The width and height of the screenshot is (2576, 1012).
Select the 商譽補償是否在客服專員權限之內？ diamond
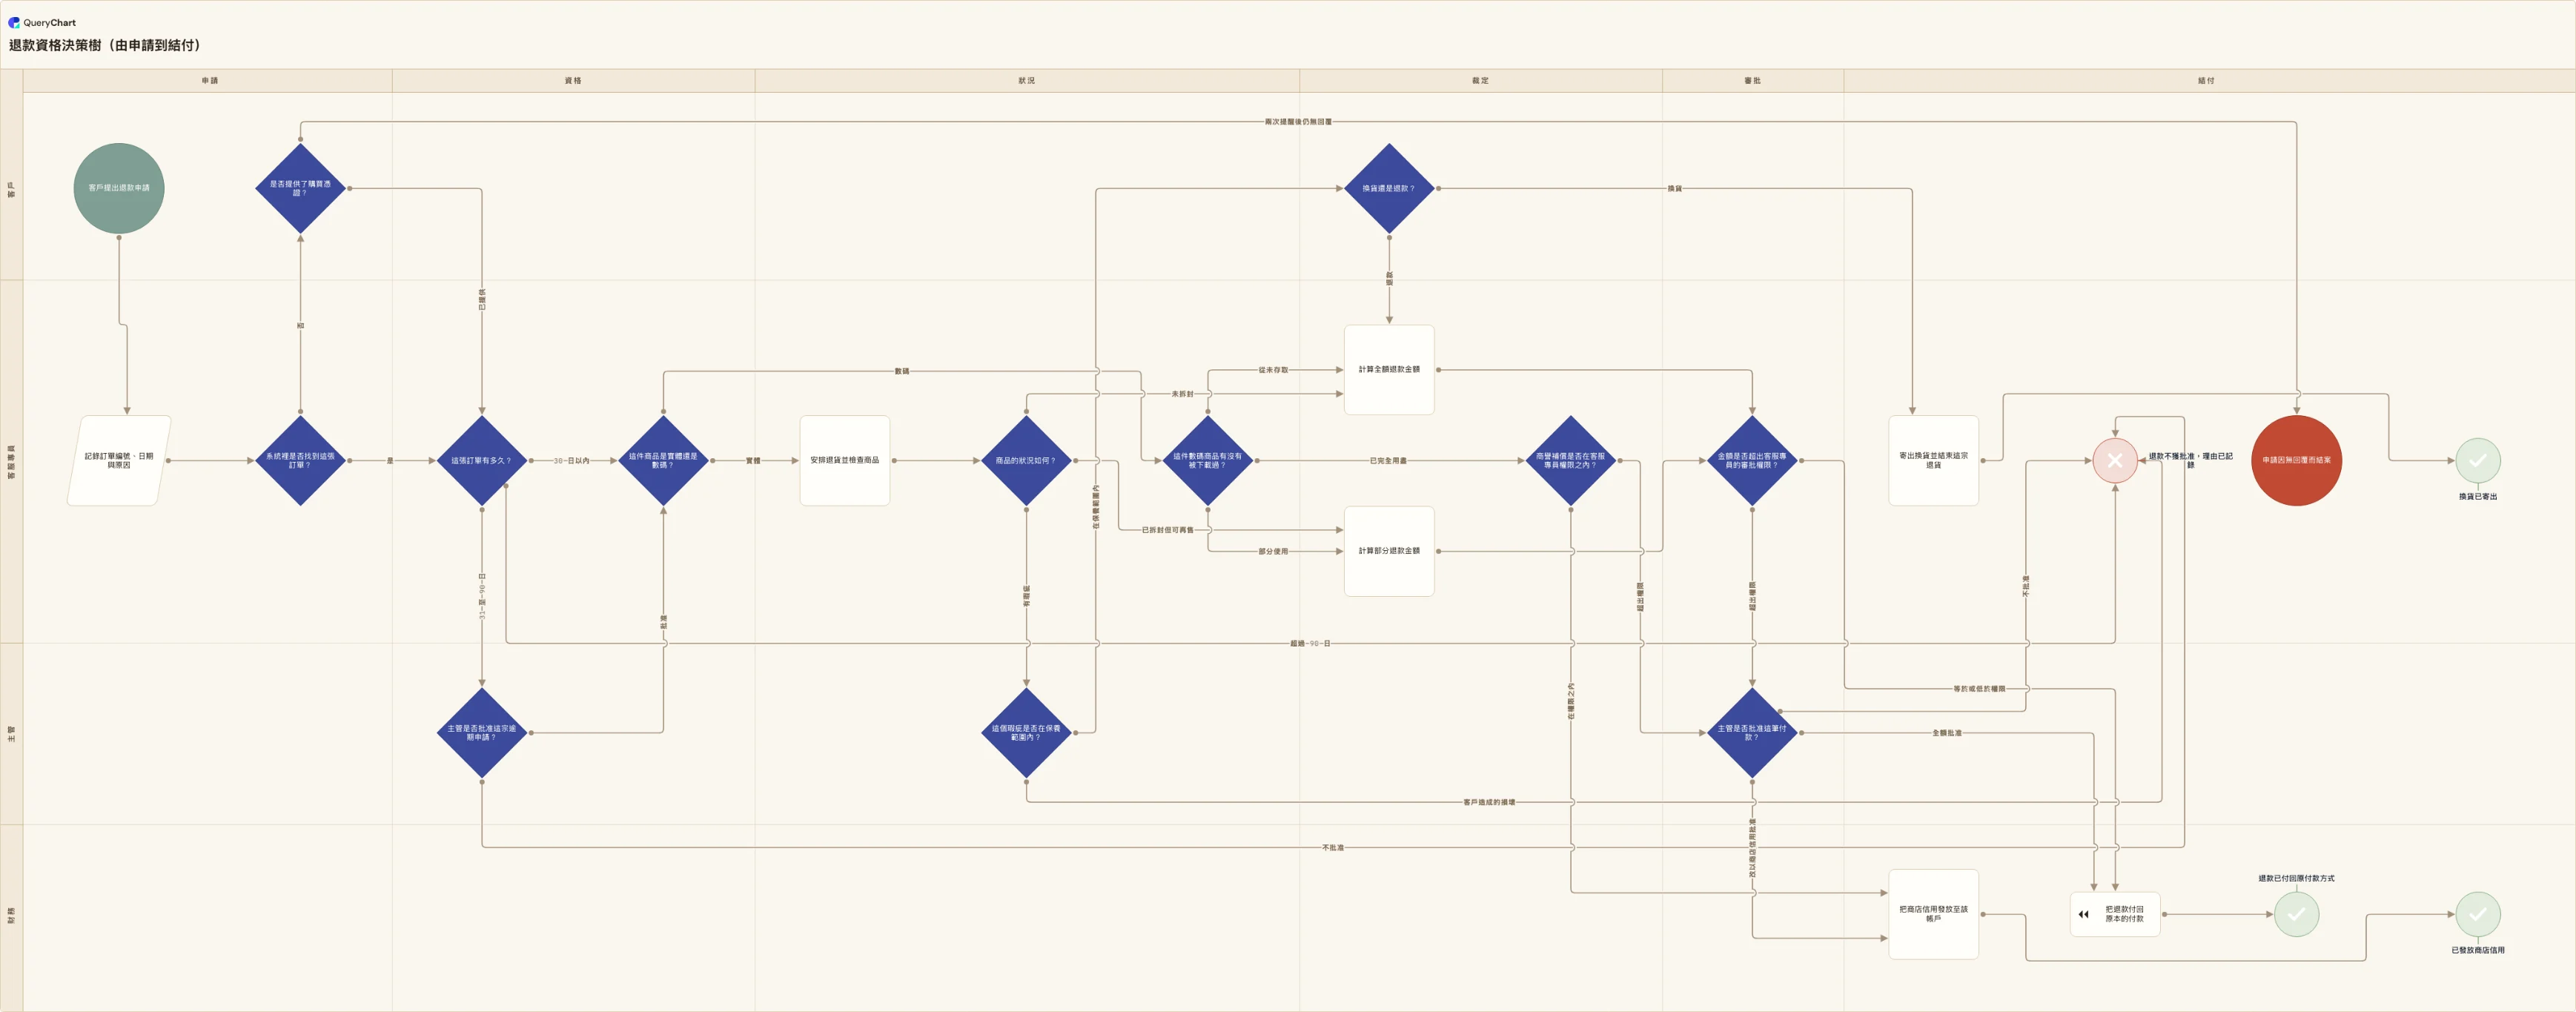[1571, 461]
